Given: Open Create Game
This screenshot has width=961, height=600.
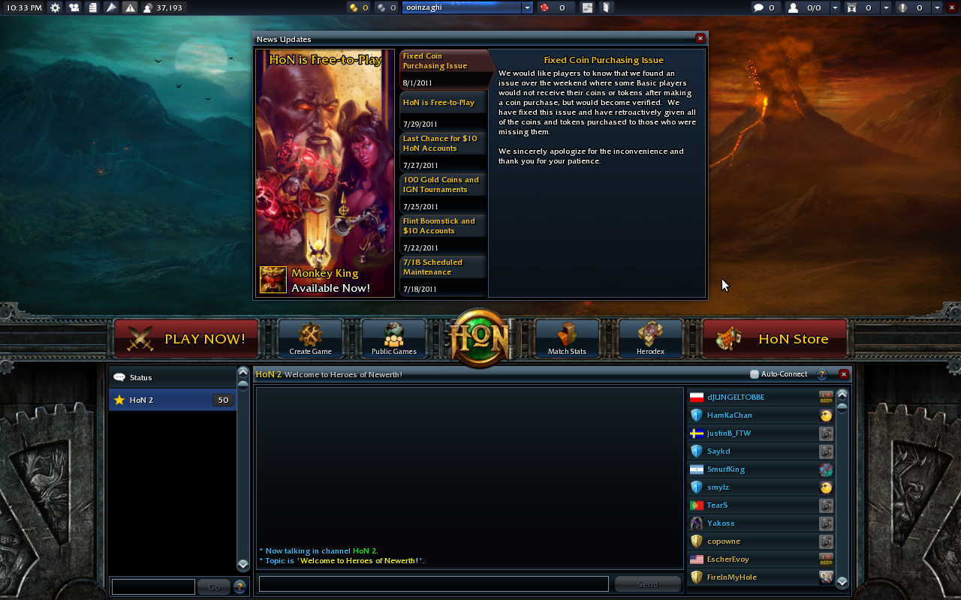Looking at the screenshot, I should click(x=310, y=339).
